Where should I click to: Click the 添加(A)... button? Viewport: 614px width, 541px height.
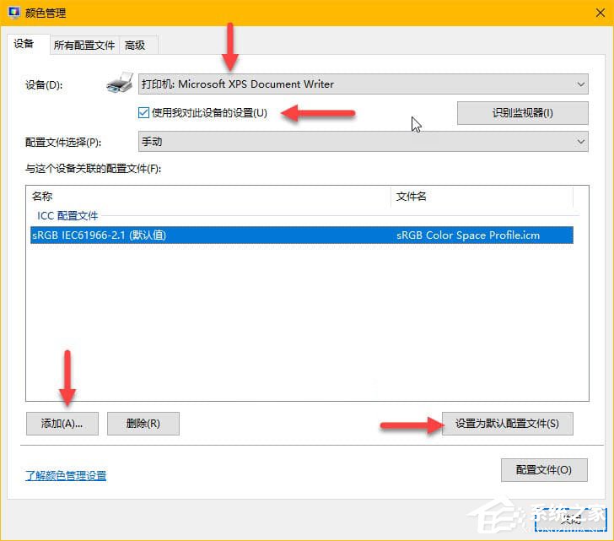click(x=62, y=424)
